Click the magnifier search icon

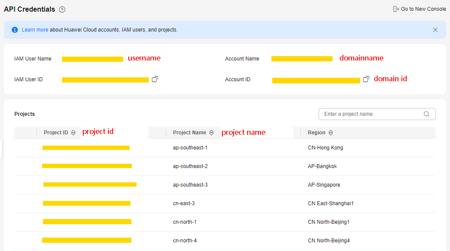tap(427, 114)
